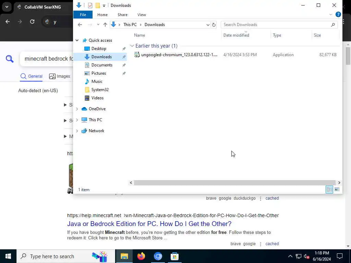The image size is (351, 263).
Task: Open Desktop in the navigation pane
Action: click(99, 49)
